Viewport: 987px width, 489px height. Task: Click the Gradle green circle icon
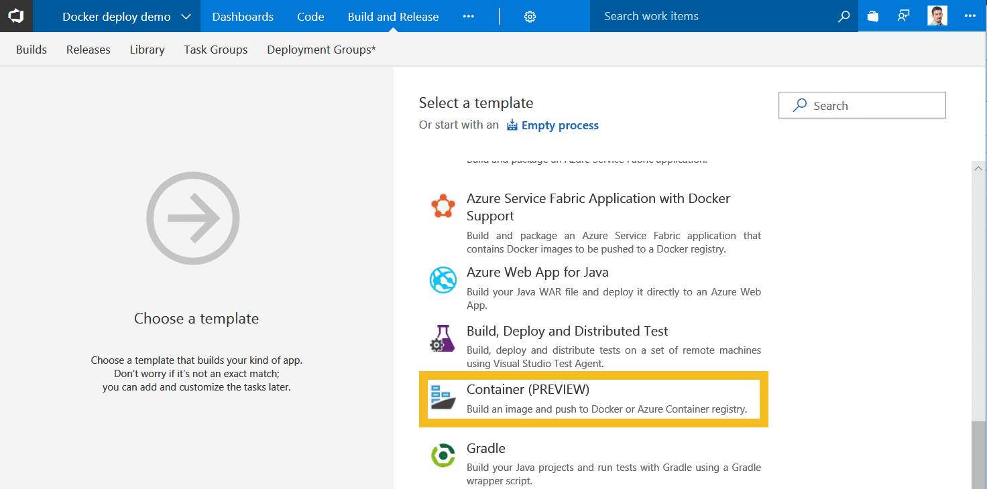point(443,456)
